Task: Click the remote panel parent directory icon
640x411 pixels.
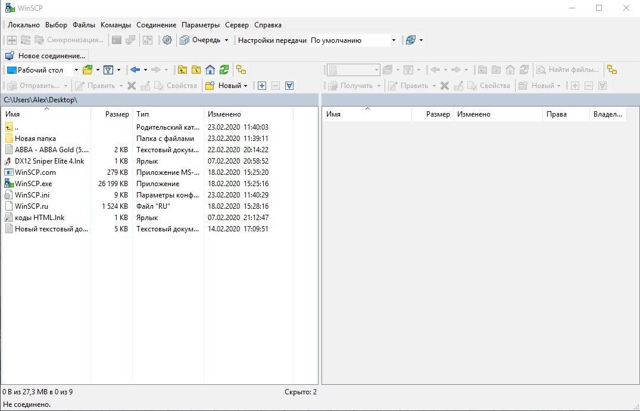Action: pyautogui.click(x=482, y=70)
